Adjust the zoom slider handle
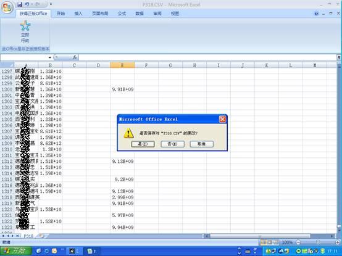Screen dimensions: 342x256 [x=318, y=242]
